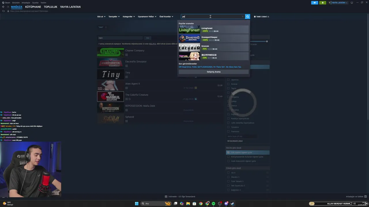The image size is (369, 207).
Task: Open Discord from taskbar
Action: click(x=226, y=204)
